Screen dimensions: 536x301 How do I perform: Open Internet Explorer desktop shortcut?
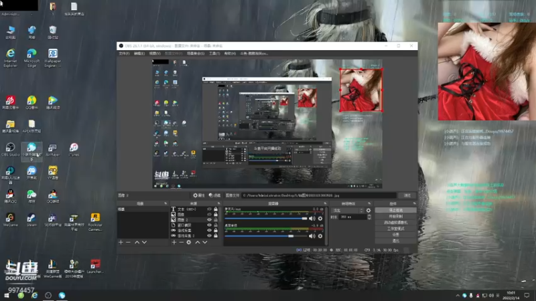(x=10, y=58)
